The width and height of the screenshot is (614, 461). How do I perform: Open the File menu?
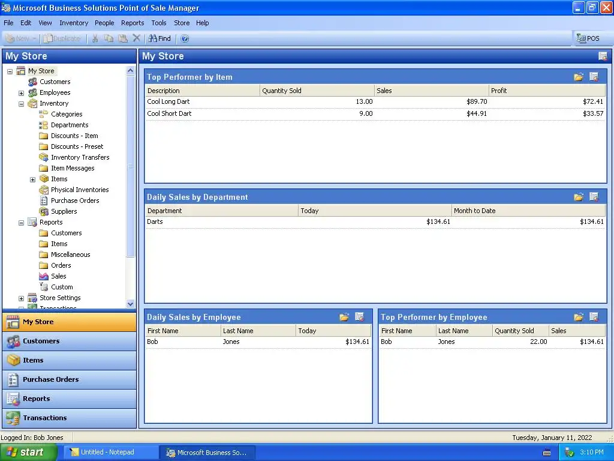pos(8,23)
